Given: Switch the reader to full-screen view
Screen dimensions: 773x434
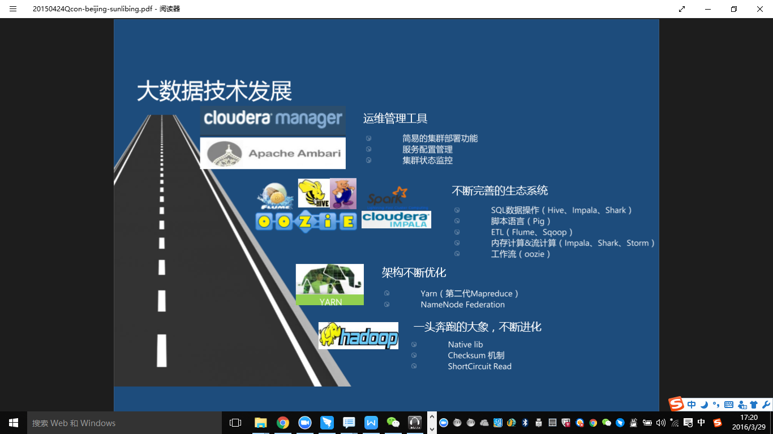Looking at the screenshot, I should coord(682,9).
